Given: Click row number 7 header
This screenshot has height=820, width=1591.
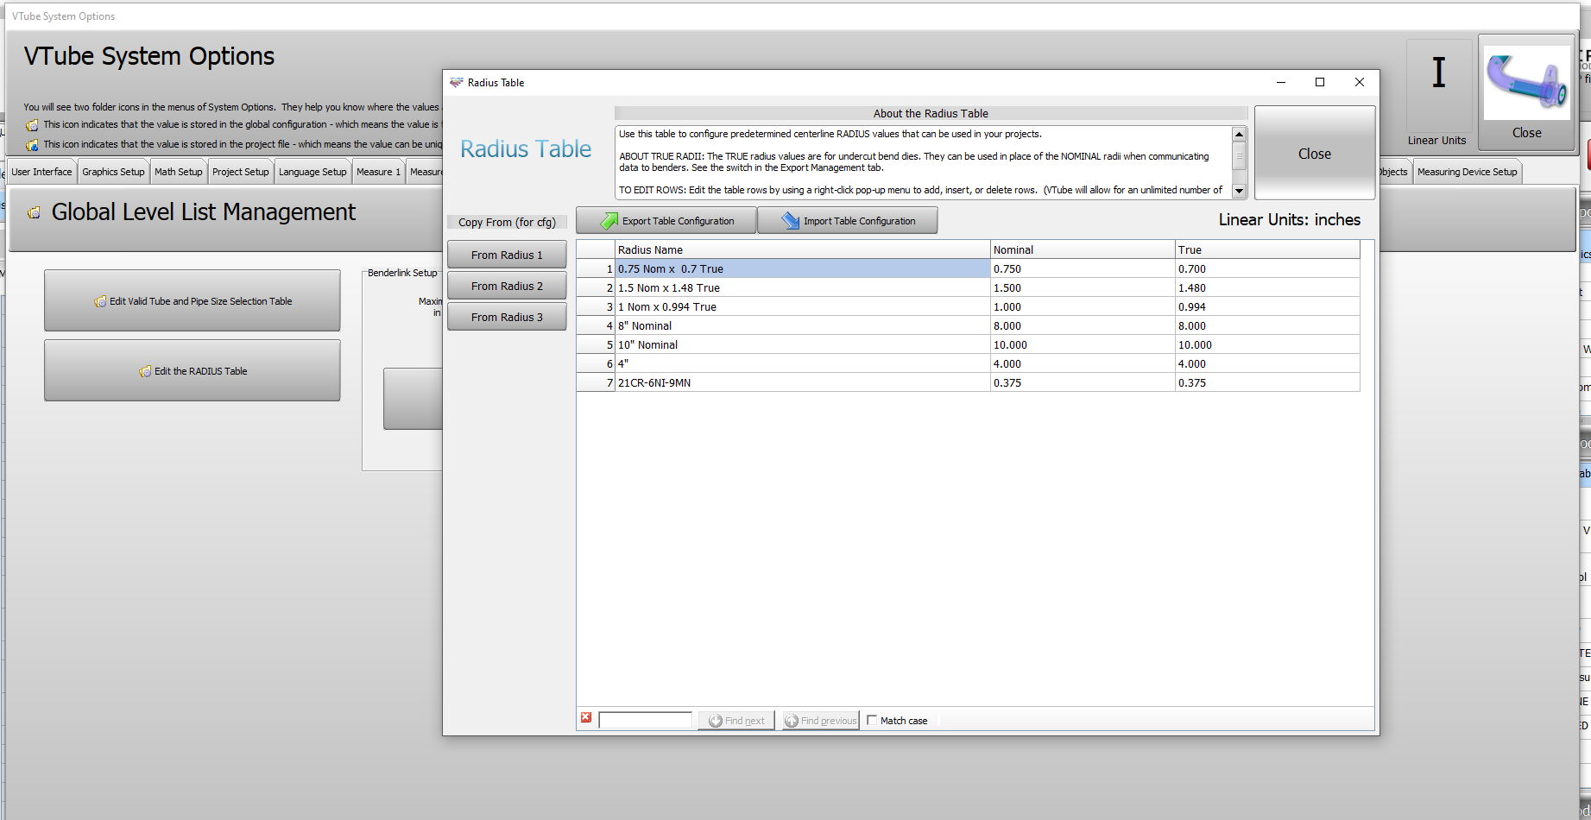Looking at the screenshot, I should 596,382.
